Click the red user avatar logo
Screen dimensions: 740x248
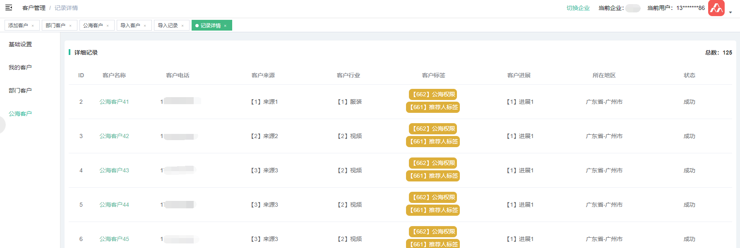(716, 8)
